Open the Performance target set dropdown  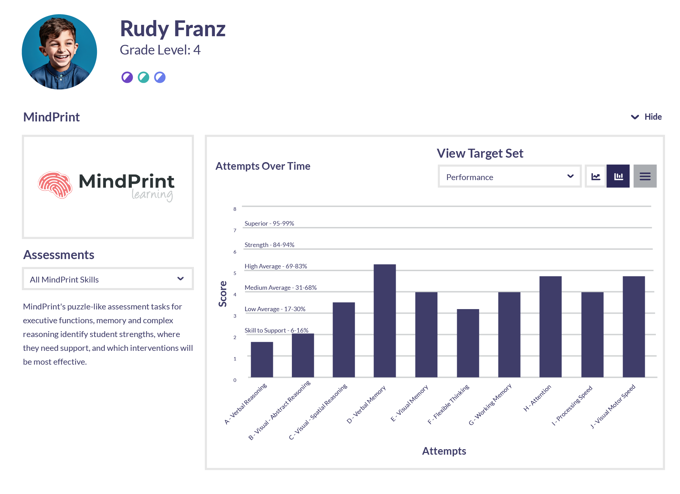point(509,177)
